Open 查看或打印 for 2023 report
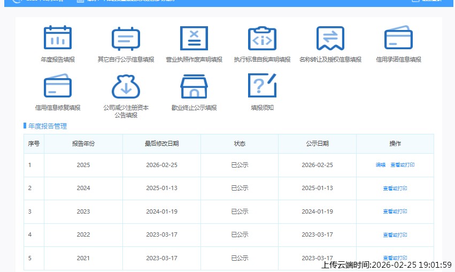The image size is (455, 272). point(395,212)
